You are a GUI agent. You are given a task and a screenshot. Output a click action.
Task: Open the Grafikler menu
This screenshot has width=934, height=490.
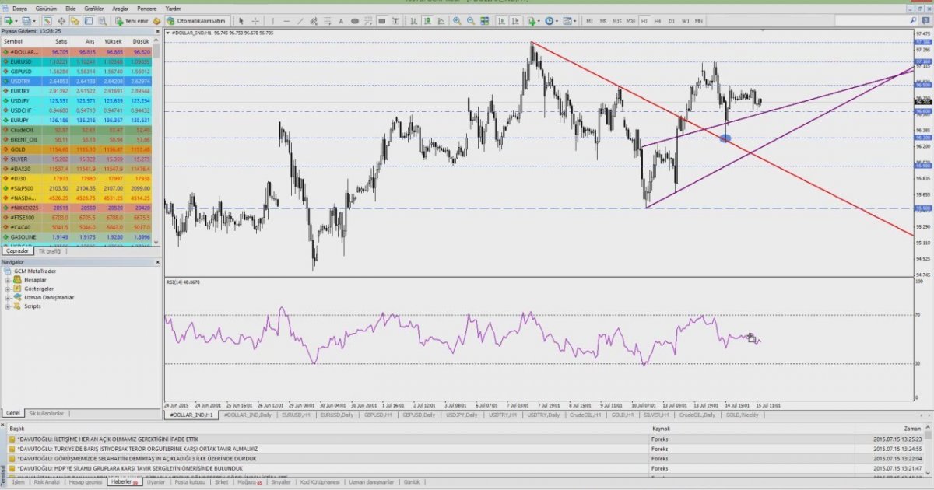(94, 8)
